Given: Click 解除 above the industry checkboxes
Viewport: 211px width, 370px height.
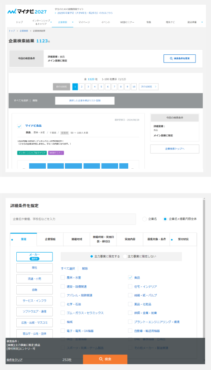Looking at the screenshot, I should pos(85,269).
